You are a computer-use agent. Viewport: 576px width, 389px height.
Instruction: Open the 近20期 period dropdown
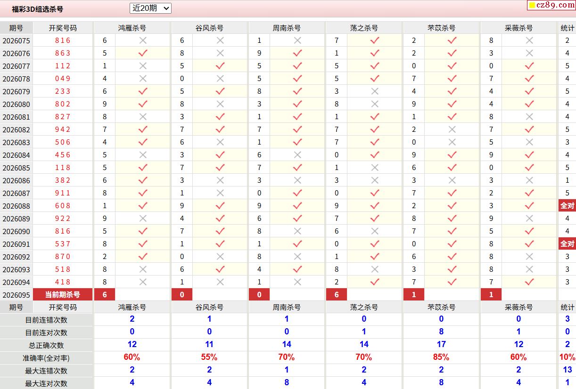pyautogui.click(x=150, y=8)
